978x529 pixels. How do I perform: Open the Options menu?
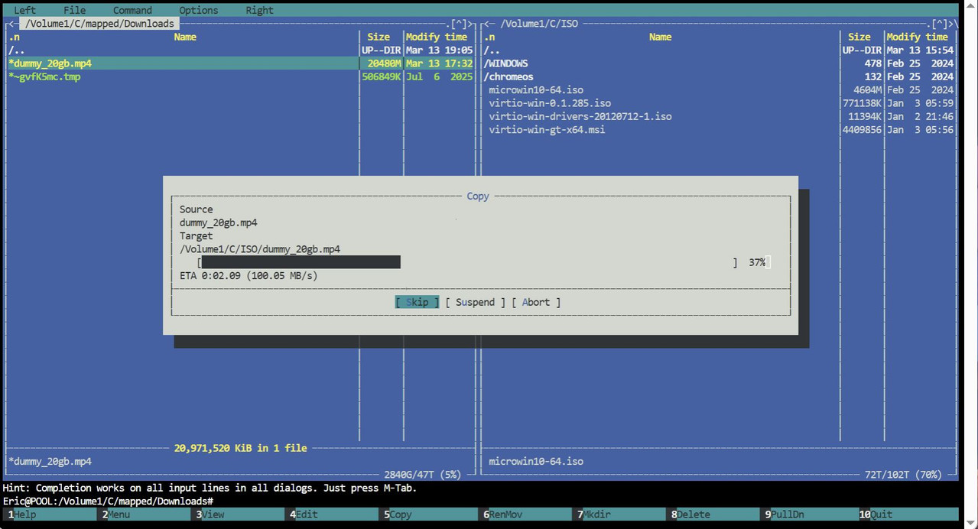[199, 10]
